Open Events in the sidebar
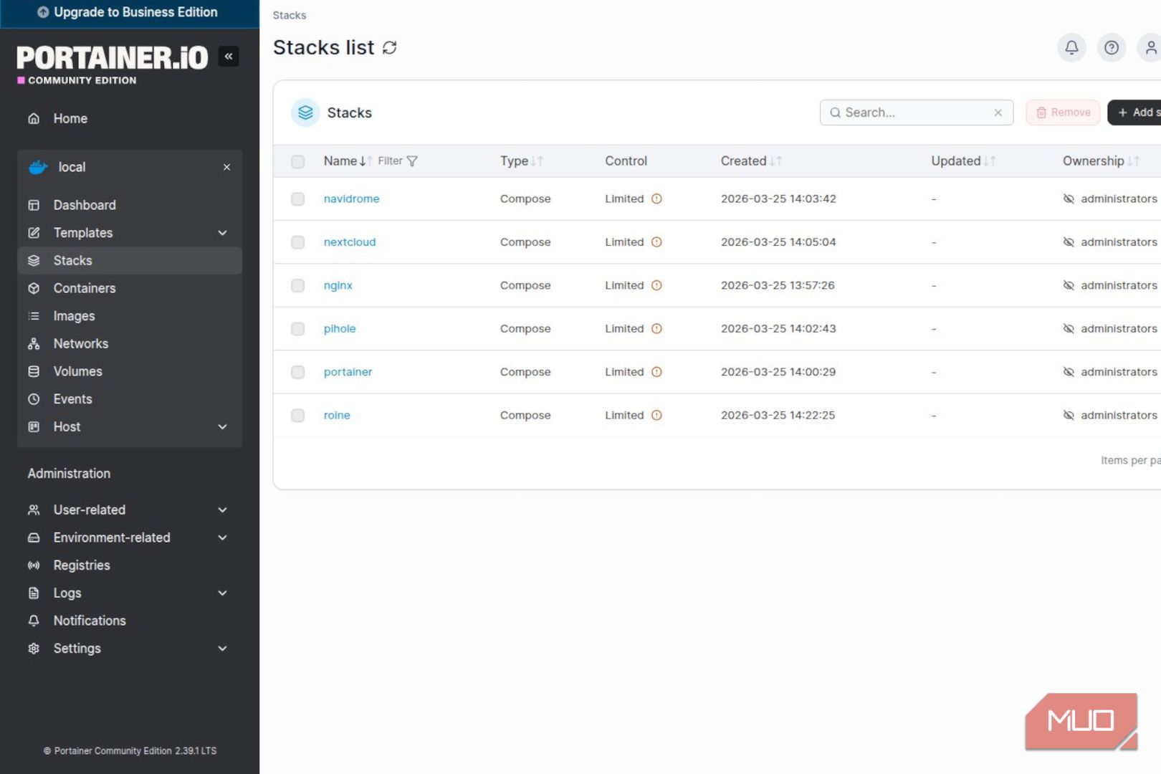1161x774 pixels. (x=130, y=399)
